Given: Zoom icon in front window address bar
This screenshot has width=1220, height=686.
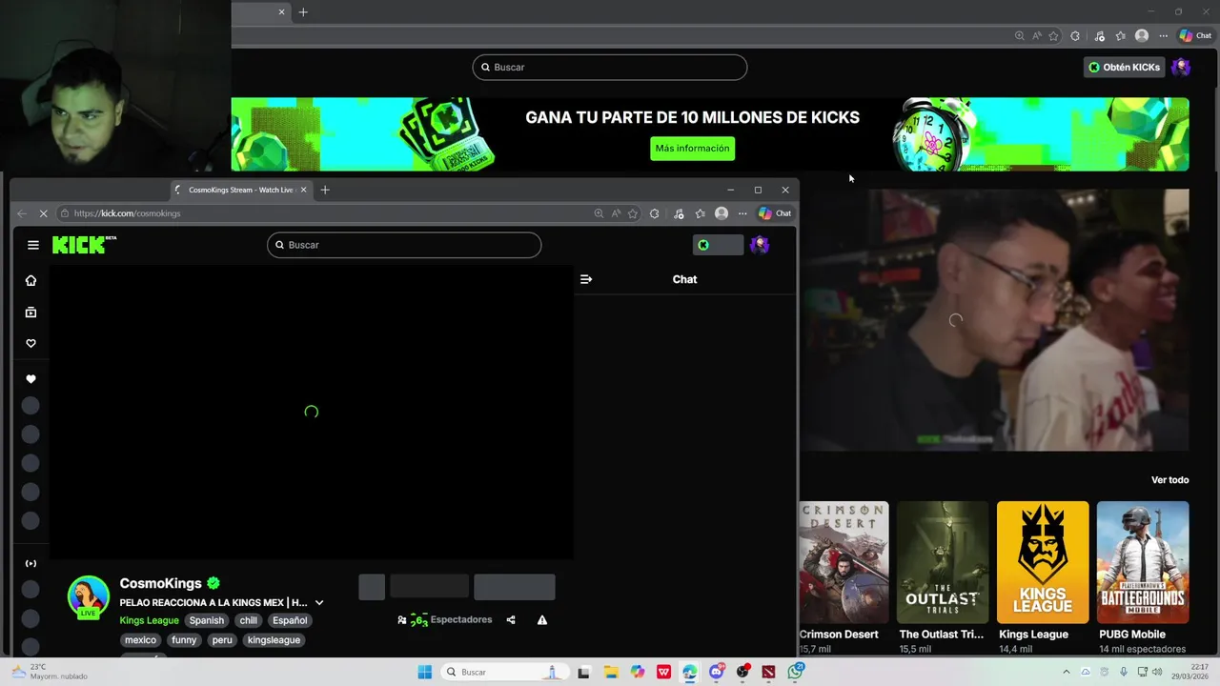Looking at the screenshot, I should (599, 213).
